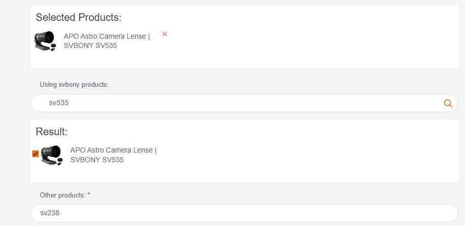This screenshot has width=465, height=226.
Task: Click the orange search magnifier icon
Action: (448, 103)
